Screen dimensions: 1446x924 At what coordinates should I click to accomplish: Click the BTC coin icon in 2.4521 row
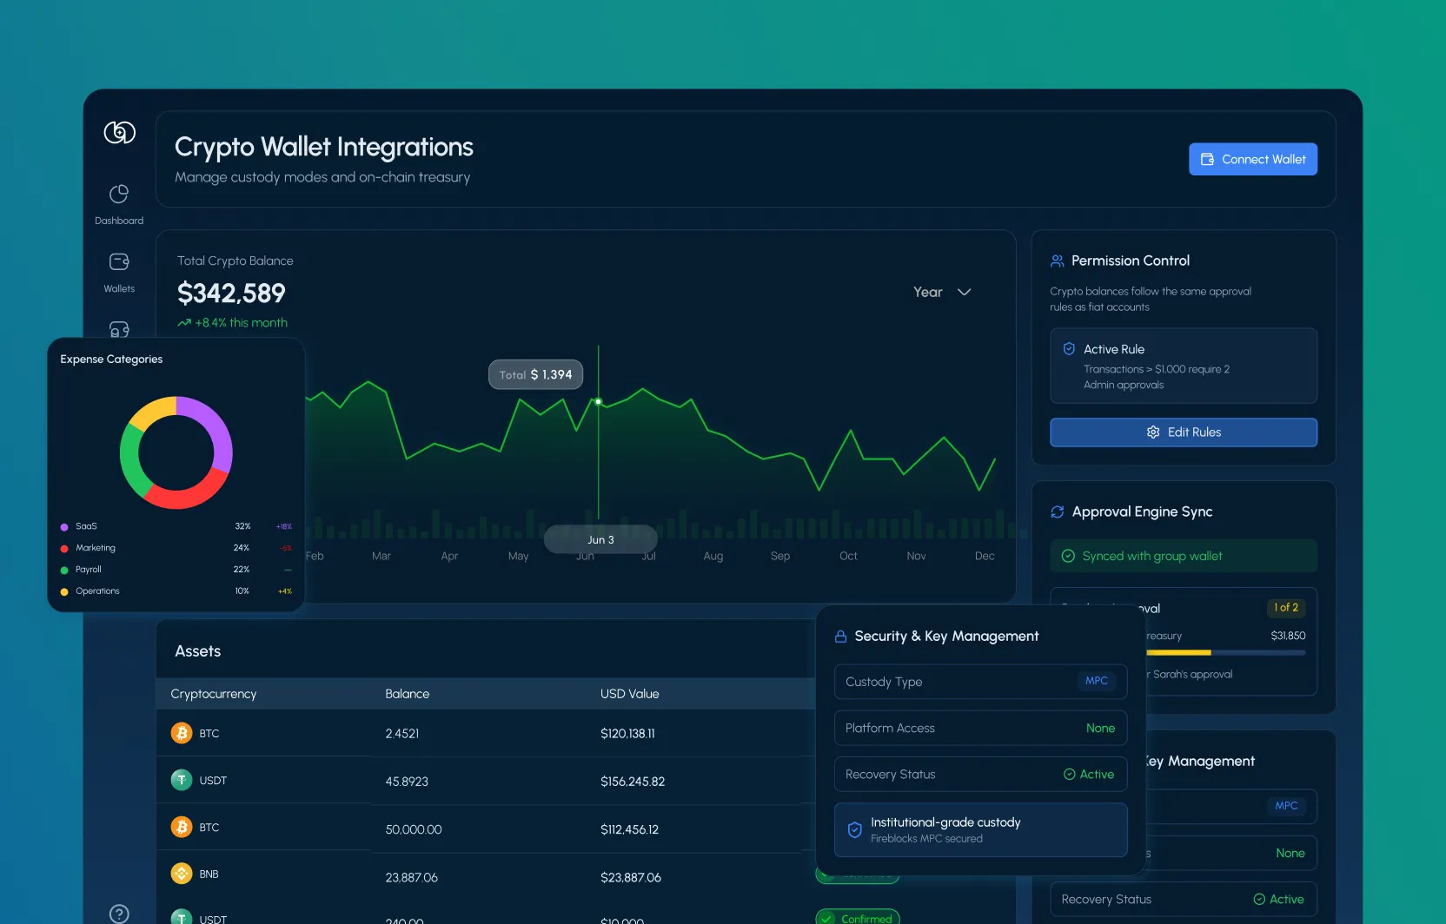182,733
